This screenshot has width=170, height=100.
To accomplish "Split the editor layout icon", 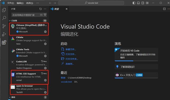I will tap(164, 9).
